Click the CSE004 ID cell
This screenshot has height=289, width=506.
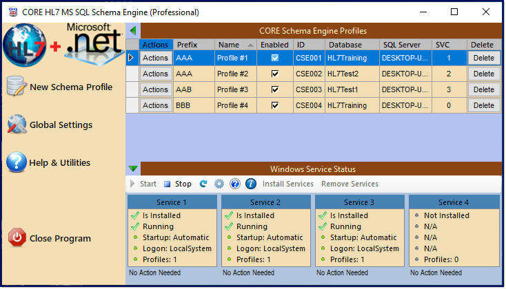[x=309, y=105]
